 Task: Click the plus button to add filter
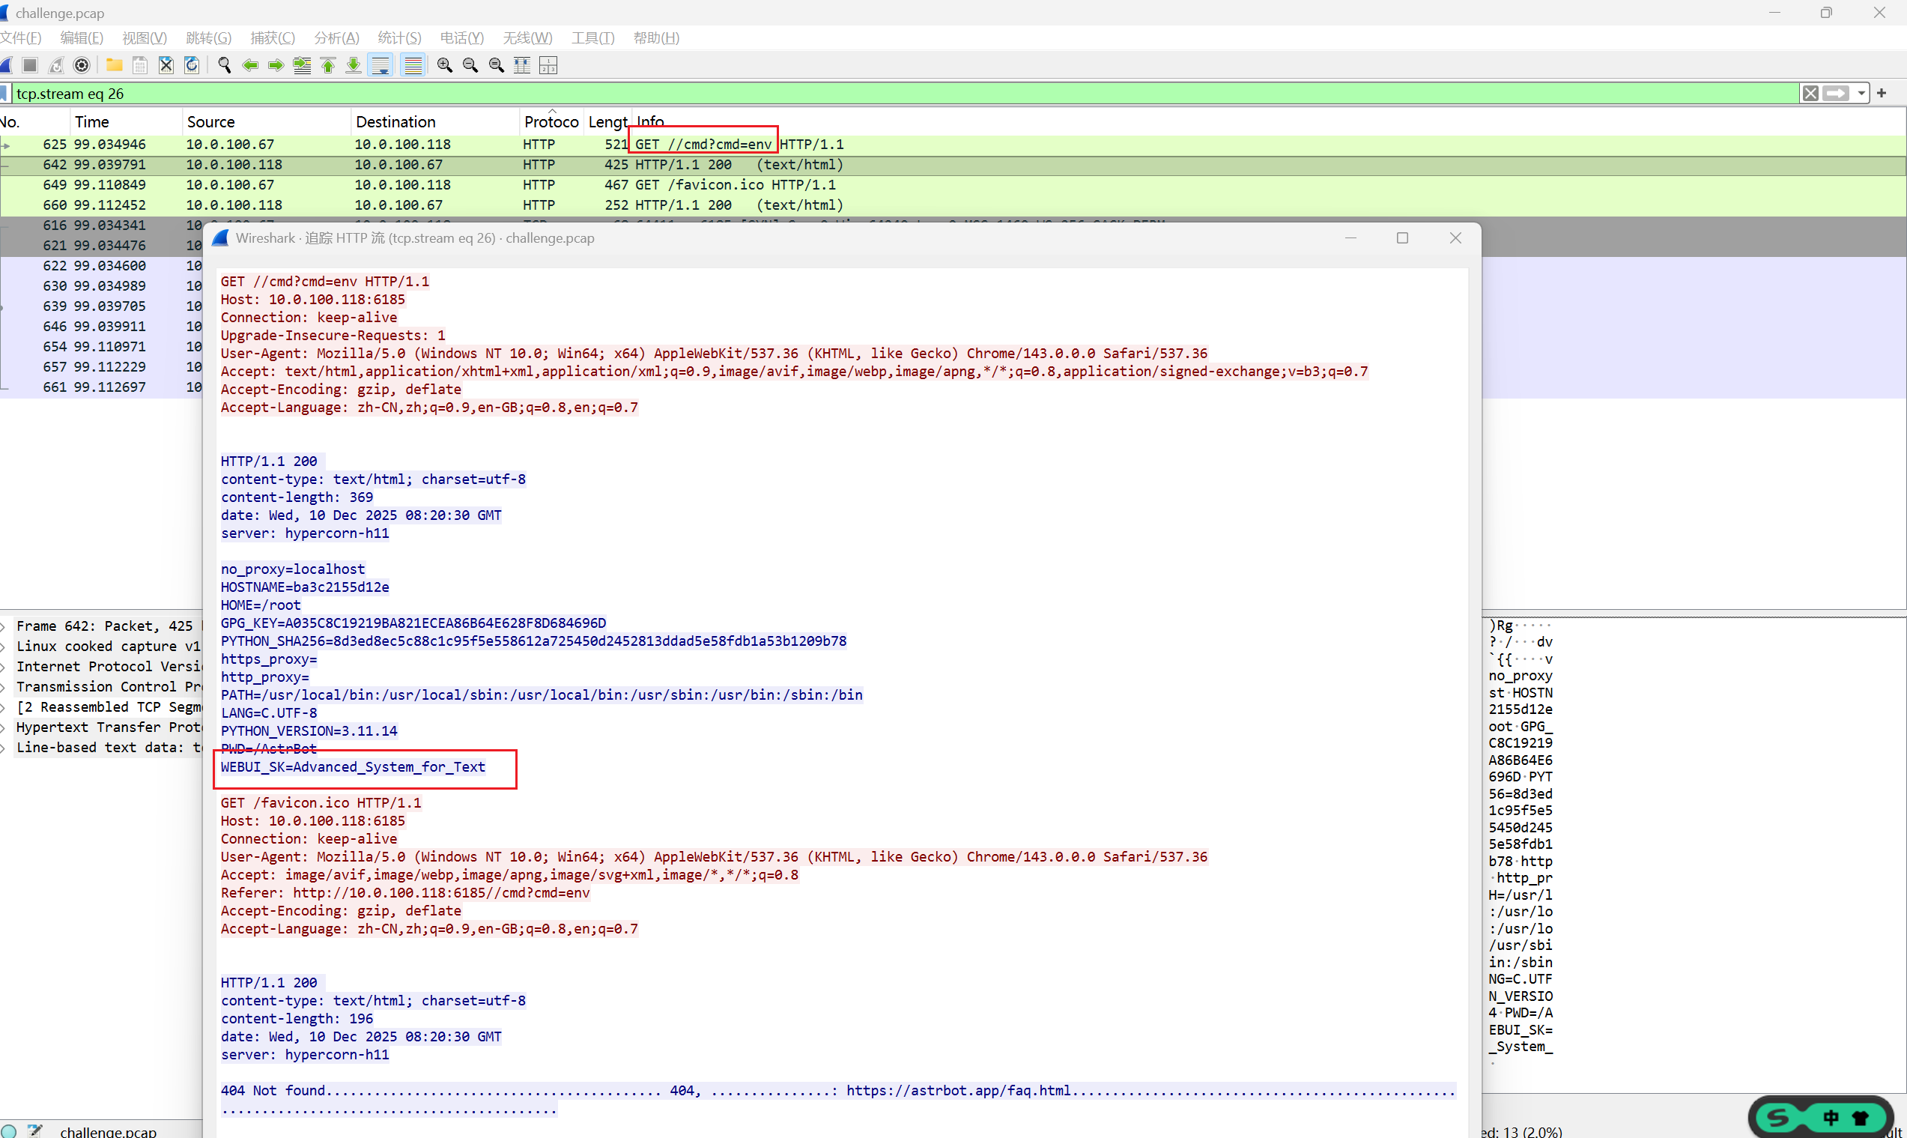tap(1882, 94)
